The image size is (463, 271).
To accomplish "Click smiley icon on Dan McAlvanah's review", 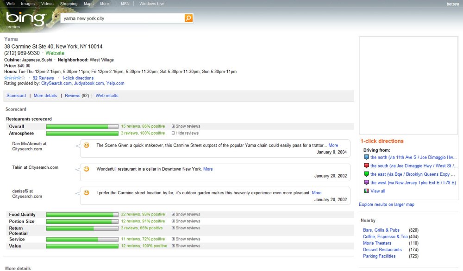I will [x=86, y=145].
